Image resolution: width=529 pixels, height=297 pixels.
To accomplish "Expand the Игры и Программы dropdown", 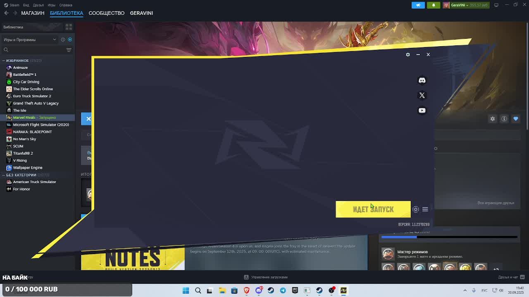I will pos(30,40).
